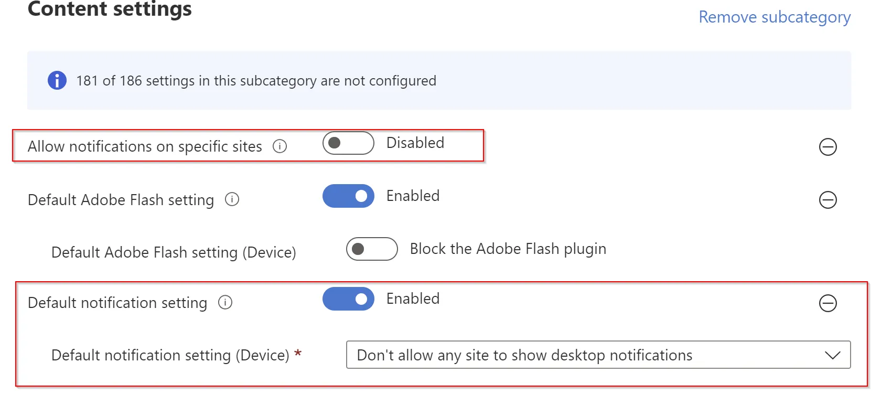Remove Default Adobe Flash setting with minus icon
881x405 pixels.
click(x=828, y=200)
